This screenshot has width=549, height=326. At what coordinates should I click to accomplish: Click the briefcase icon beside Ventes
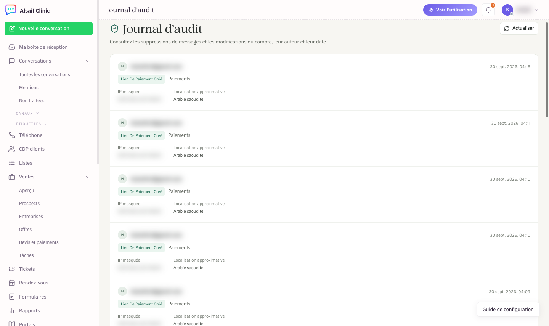point(12,177)
